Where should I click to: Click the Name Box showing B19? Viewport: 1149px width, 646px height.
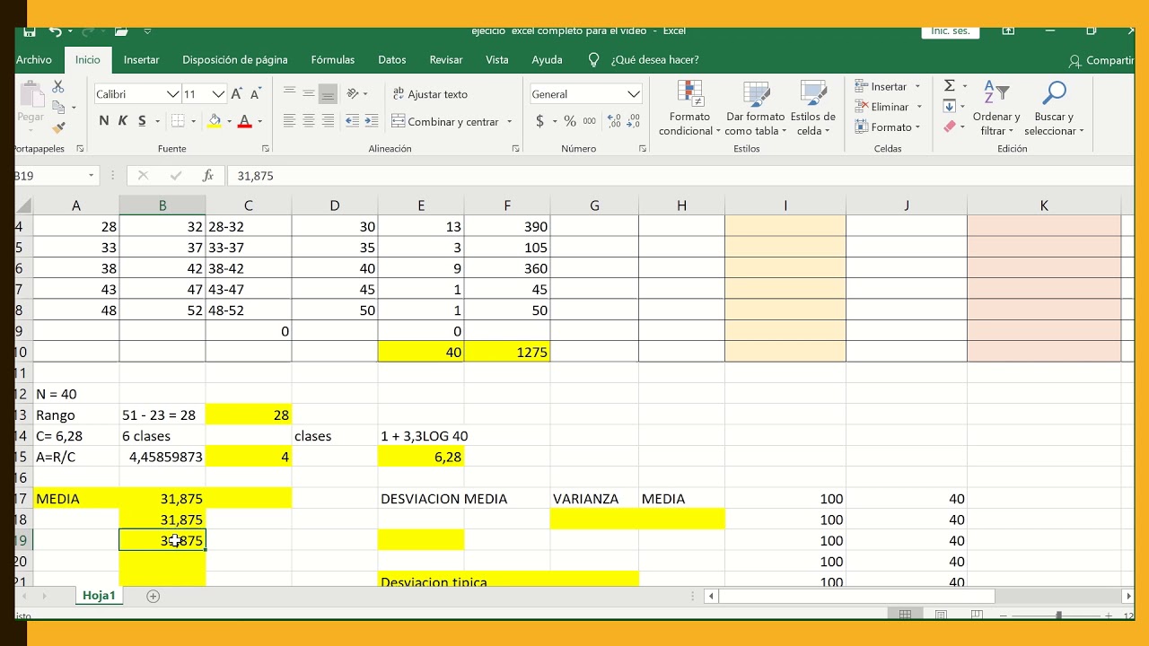[x=52, y=176]
